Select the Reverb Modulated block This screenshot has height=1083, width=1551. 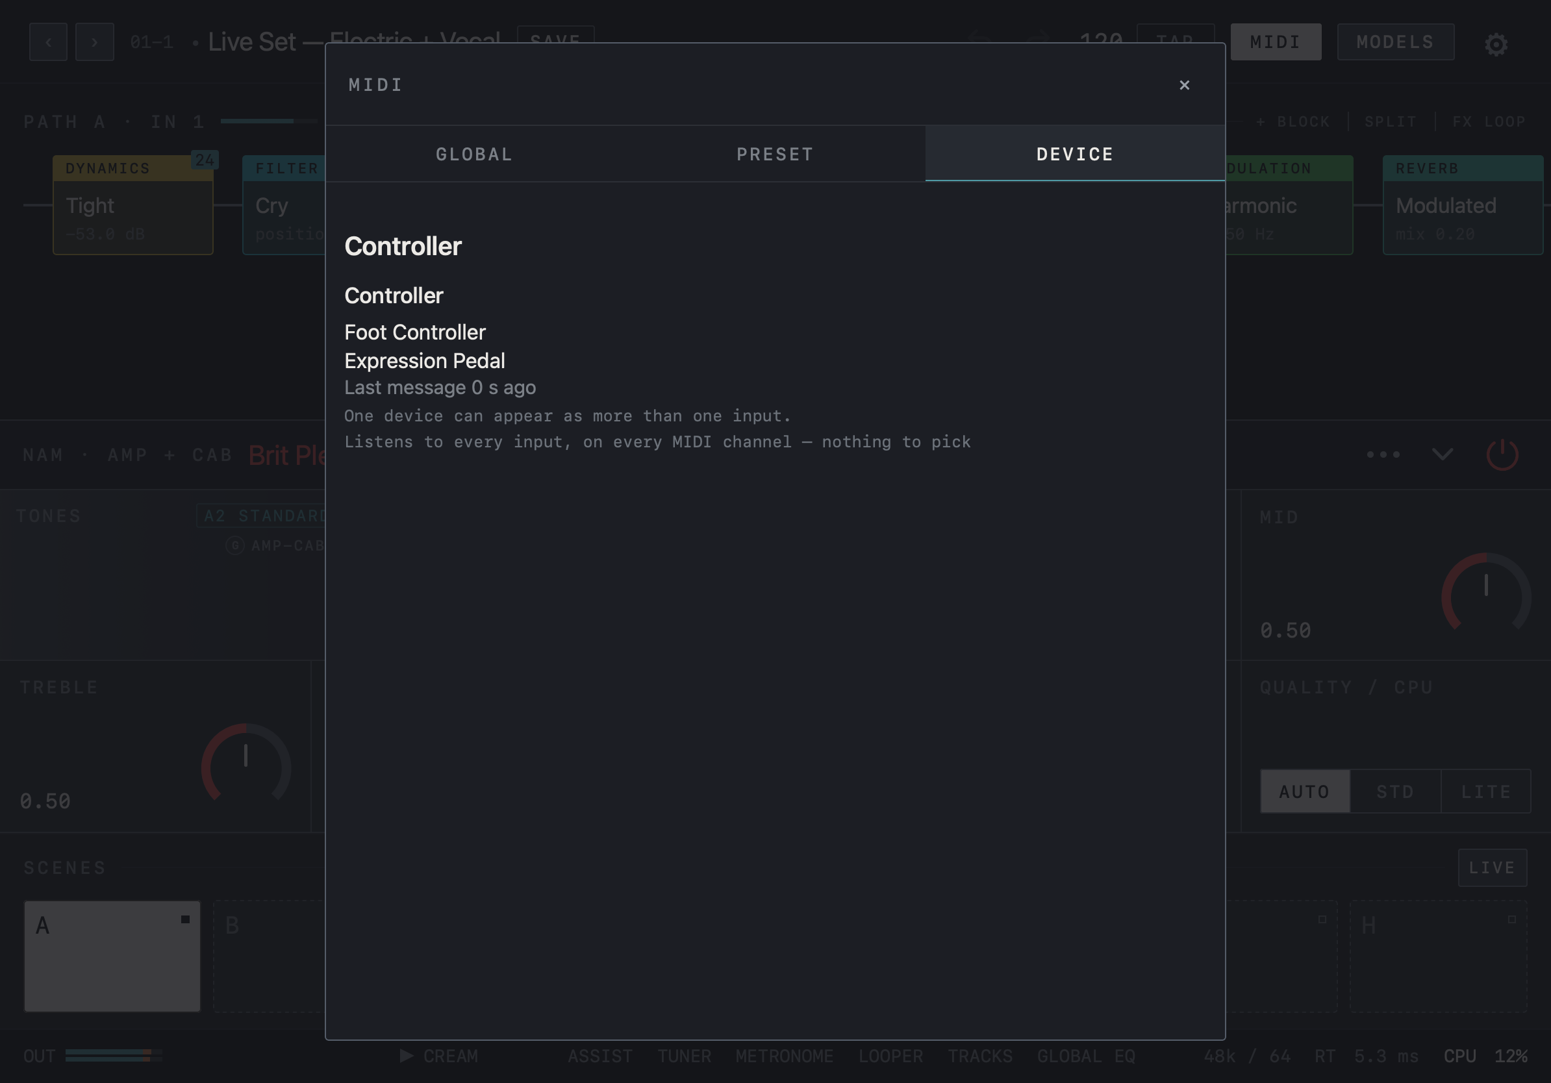[1463, 205]
